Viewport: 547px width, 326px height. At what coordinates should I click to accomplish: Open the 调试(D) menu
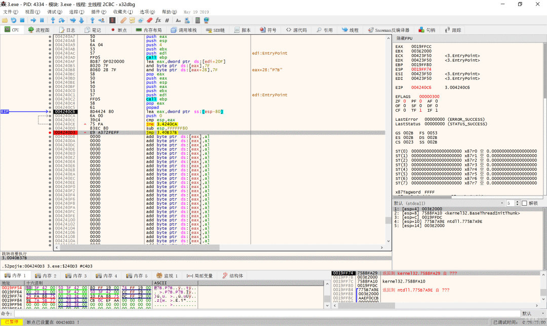click(54, 12)
